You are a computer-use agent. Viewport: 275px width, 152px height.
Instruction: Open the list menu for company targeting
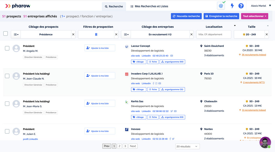coord(126,34)
